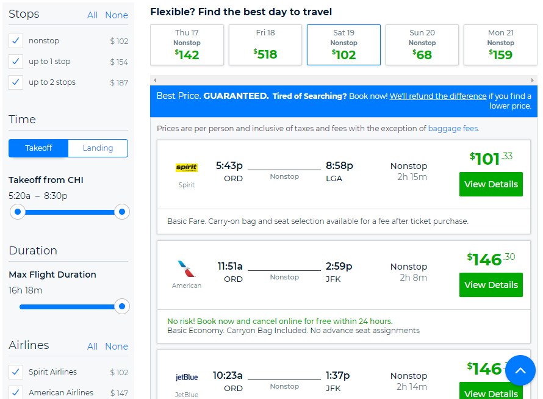Select the Takeoff time tab
This screenshot has height=399, width=543.
click(38, 148)
